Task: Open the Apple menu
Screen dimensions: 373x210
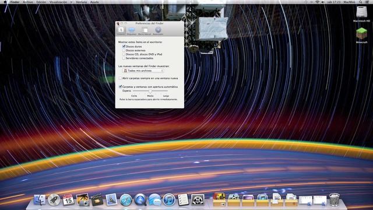Action: [x=5, y=2]
